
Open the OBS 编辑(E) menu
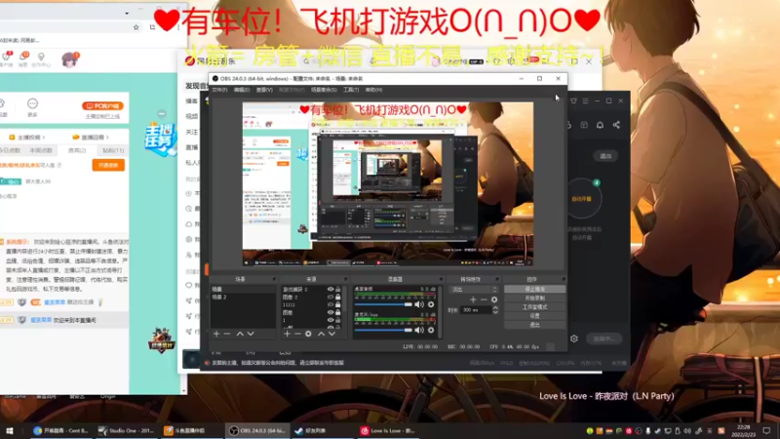point(241,90)
